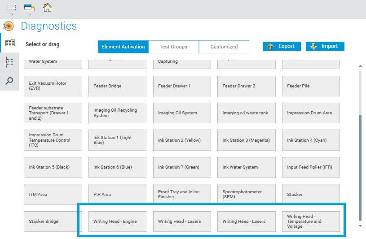This screenshot has width=366, height=239.
Task: Click the Ink Water System tile
Action: tap(247, 167)
